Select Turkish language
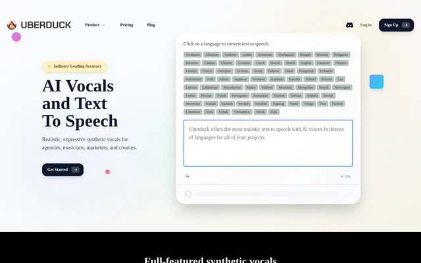421x263 pixels. (337, 104)
